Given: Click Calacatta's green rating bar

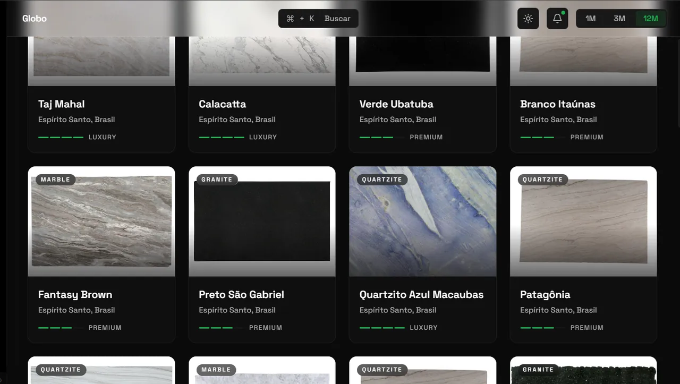Looking at the screenshot, I should (222, 137).
